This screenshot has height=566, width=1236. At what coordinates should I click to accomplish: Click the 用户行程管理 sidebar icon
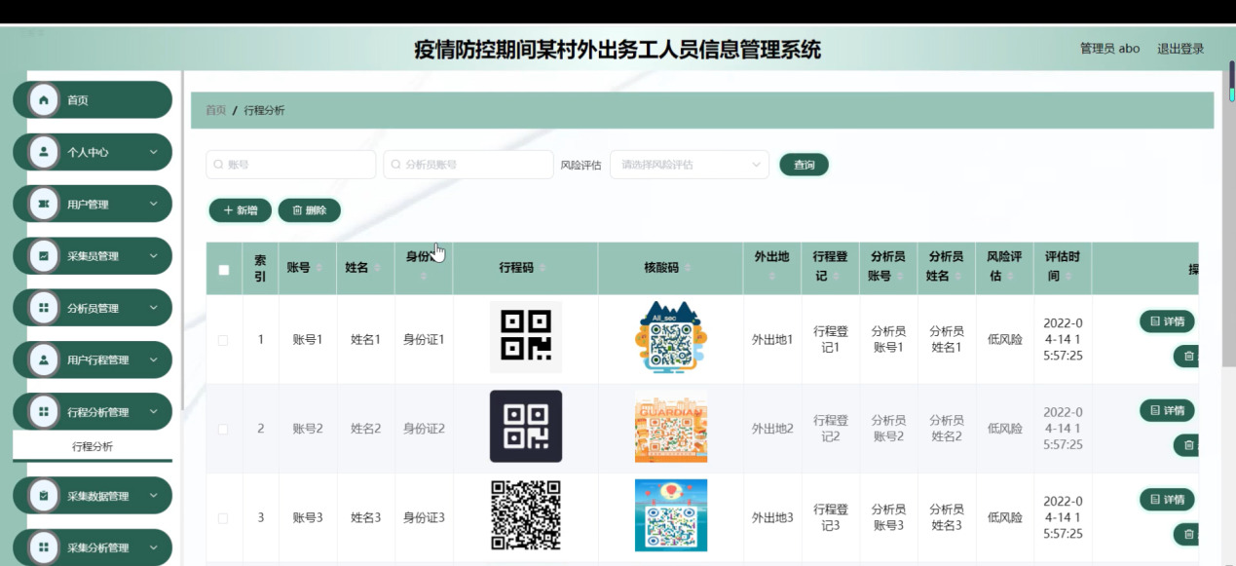pos(43,359)
